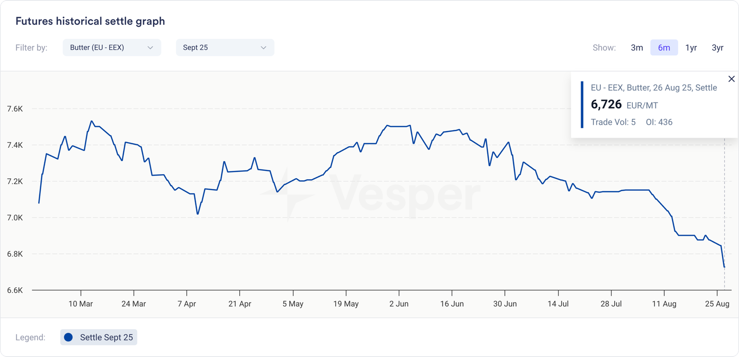This screenshot has width=739, height=357.
Task: Click the chevron in the Sept 25 filter
Action: click(263, 48)
